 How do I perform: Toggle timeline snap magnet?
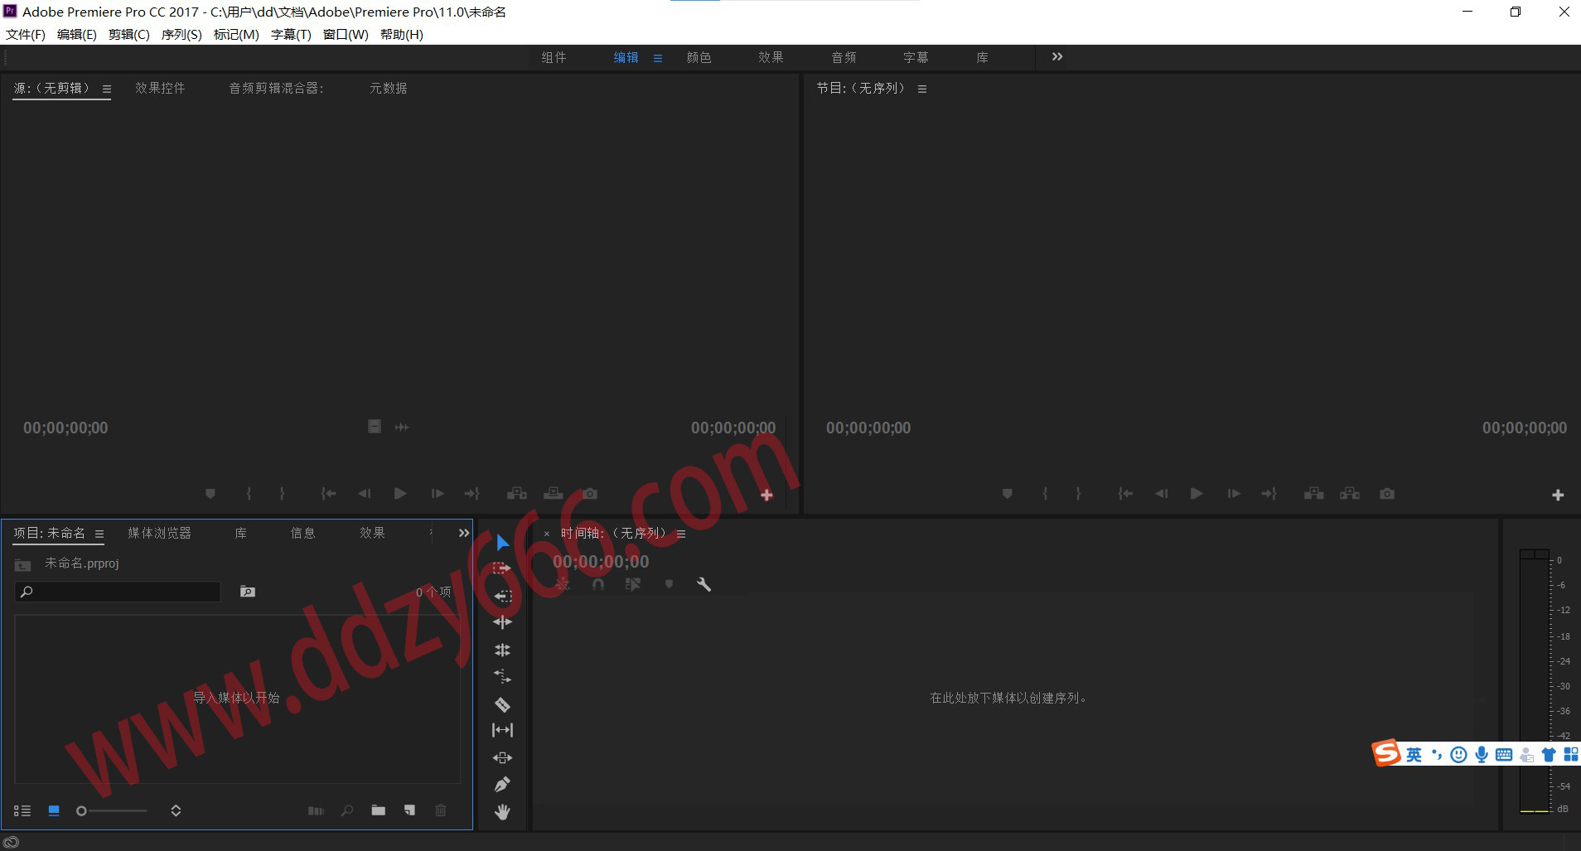tap(598, 584)
